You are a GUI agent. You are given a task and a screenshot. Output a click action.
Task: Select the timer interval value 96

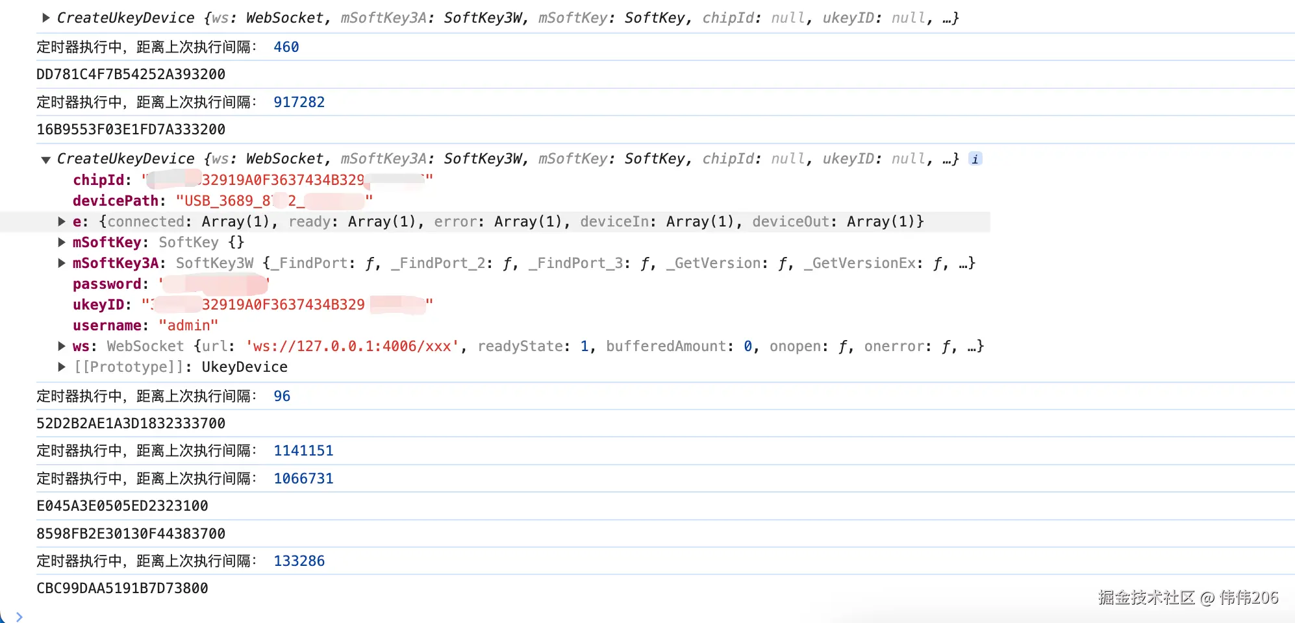tap(282, 397)
